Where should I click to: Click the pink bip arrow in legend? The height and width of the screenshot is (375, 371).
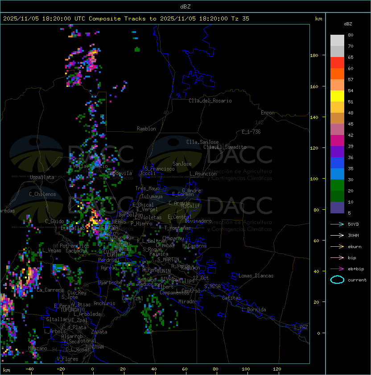[x=337, y=258]
